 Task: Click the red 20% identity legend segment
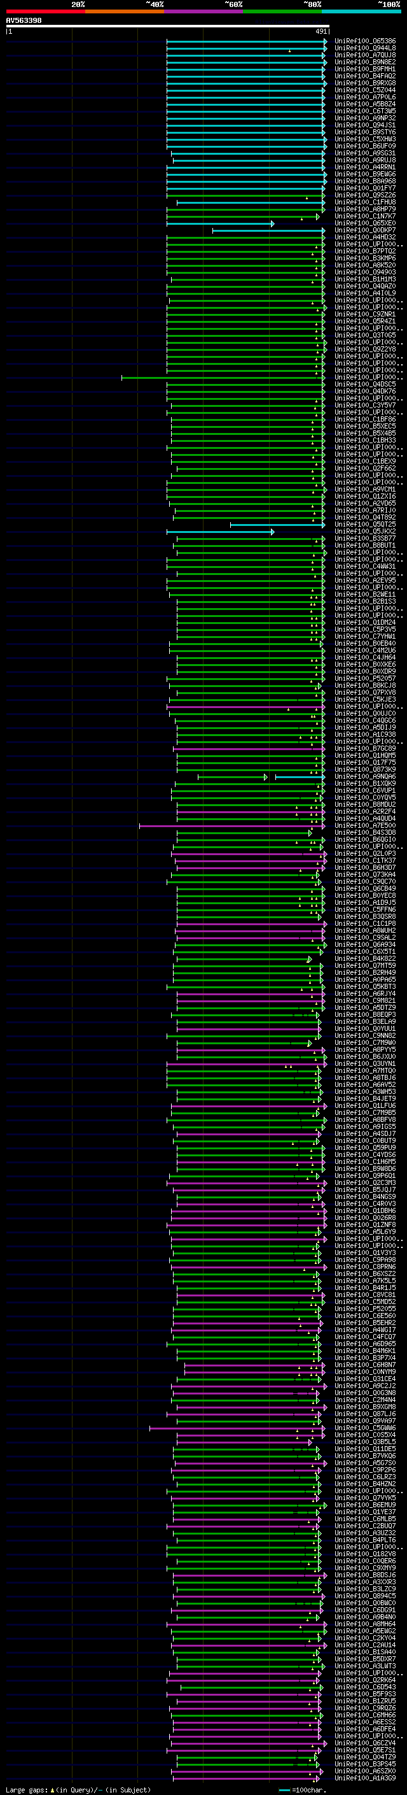point(46,11)
